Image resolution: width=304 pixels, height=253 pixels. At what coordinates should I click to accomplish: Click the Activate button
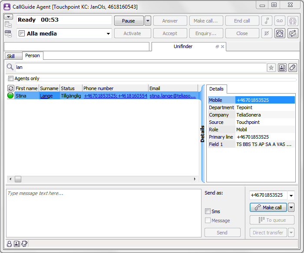click(132, 33)
